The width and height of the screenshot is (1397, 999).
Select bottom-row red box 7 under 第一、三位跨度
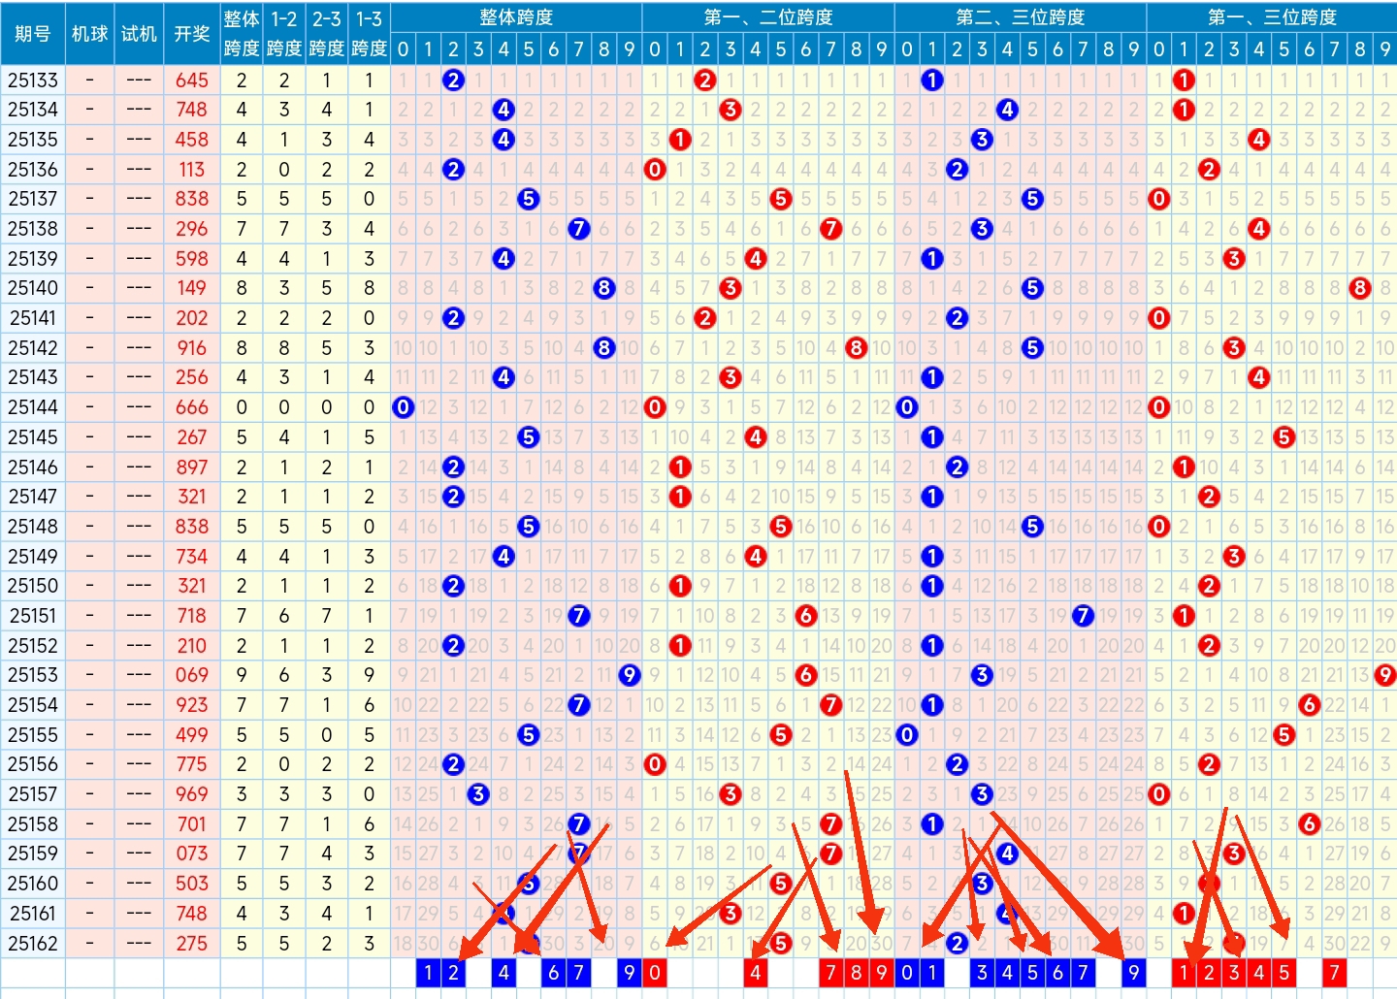(1335, 973)
